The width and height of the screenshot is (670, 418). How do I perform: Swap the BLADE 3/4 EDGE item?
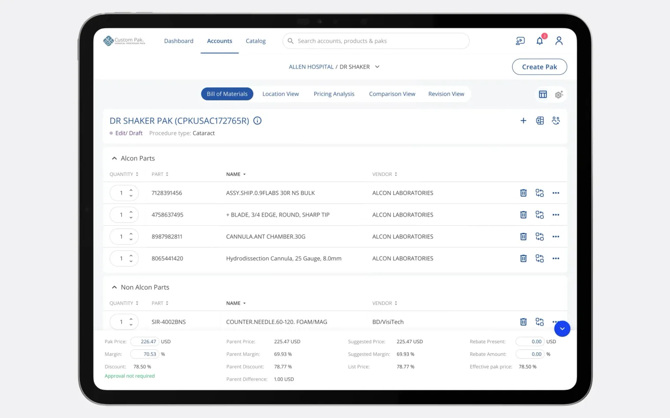point(540,215)
